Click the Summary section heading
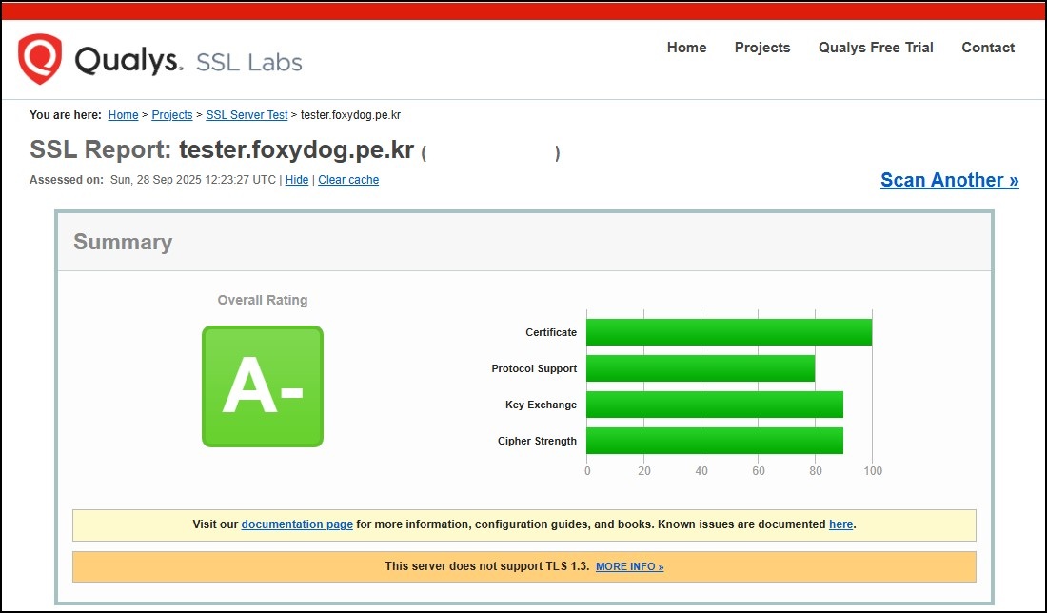The width and height of the screenshot is (1047, 613). click(123, 242)
